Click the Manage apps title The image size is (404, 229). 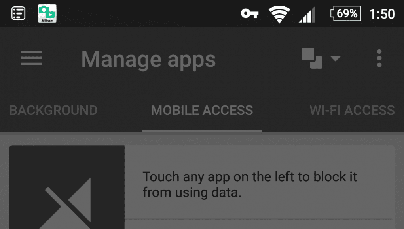coord(148,60)
